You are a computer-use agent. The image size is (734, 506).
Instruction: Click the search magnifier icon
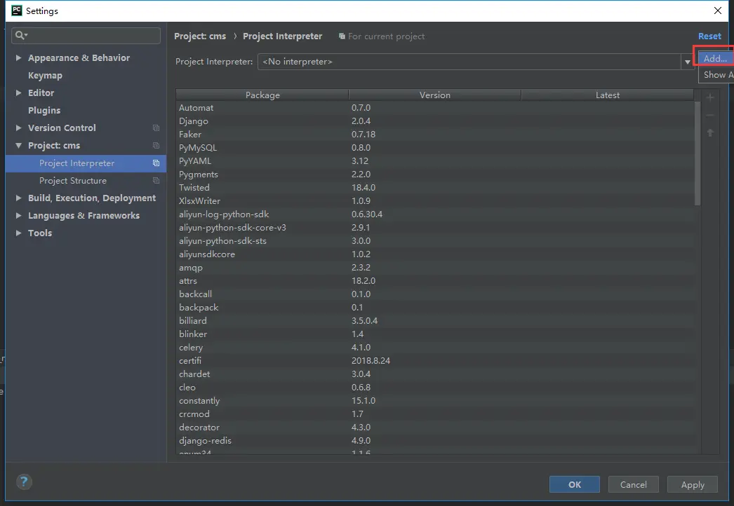(20, 36)
